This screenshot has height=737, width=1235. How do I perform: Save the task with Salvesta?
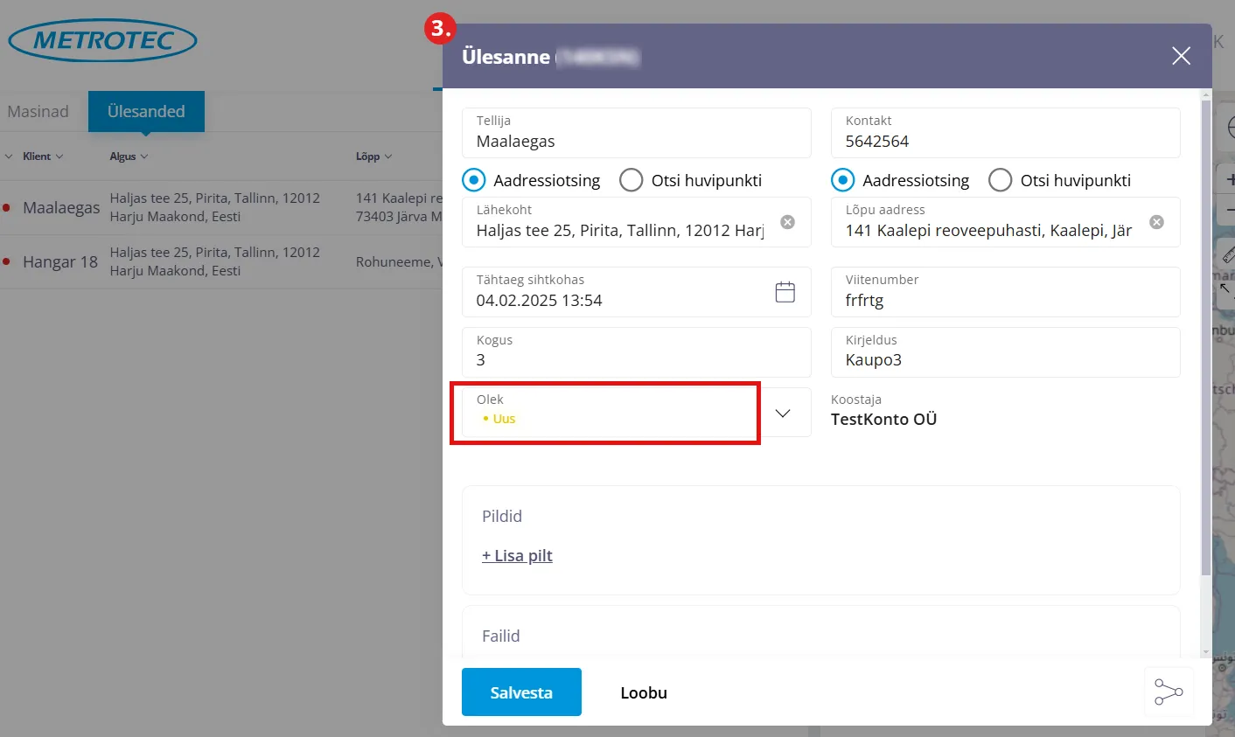[521, 692]
